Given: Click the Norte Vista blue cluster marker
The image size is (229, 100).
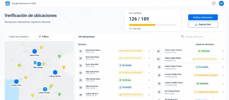Looking at the screenshot, I should 34,51.
